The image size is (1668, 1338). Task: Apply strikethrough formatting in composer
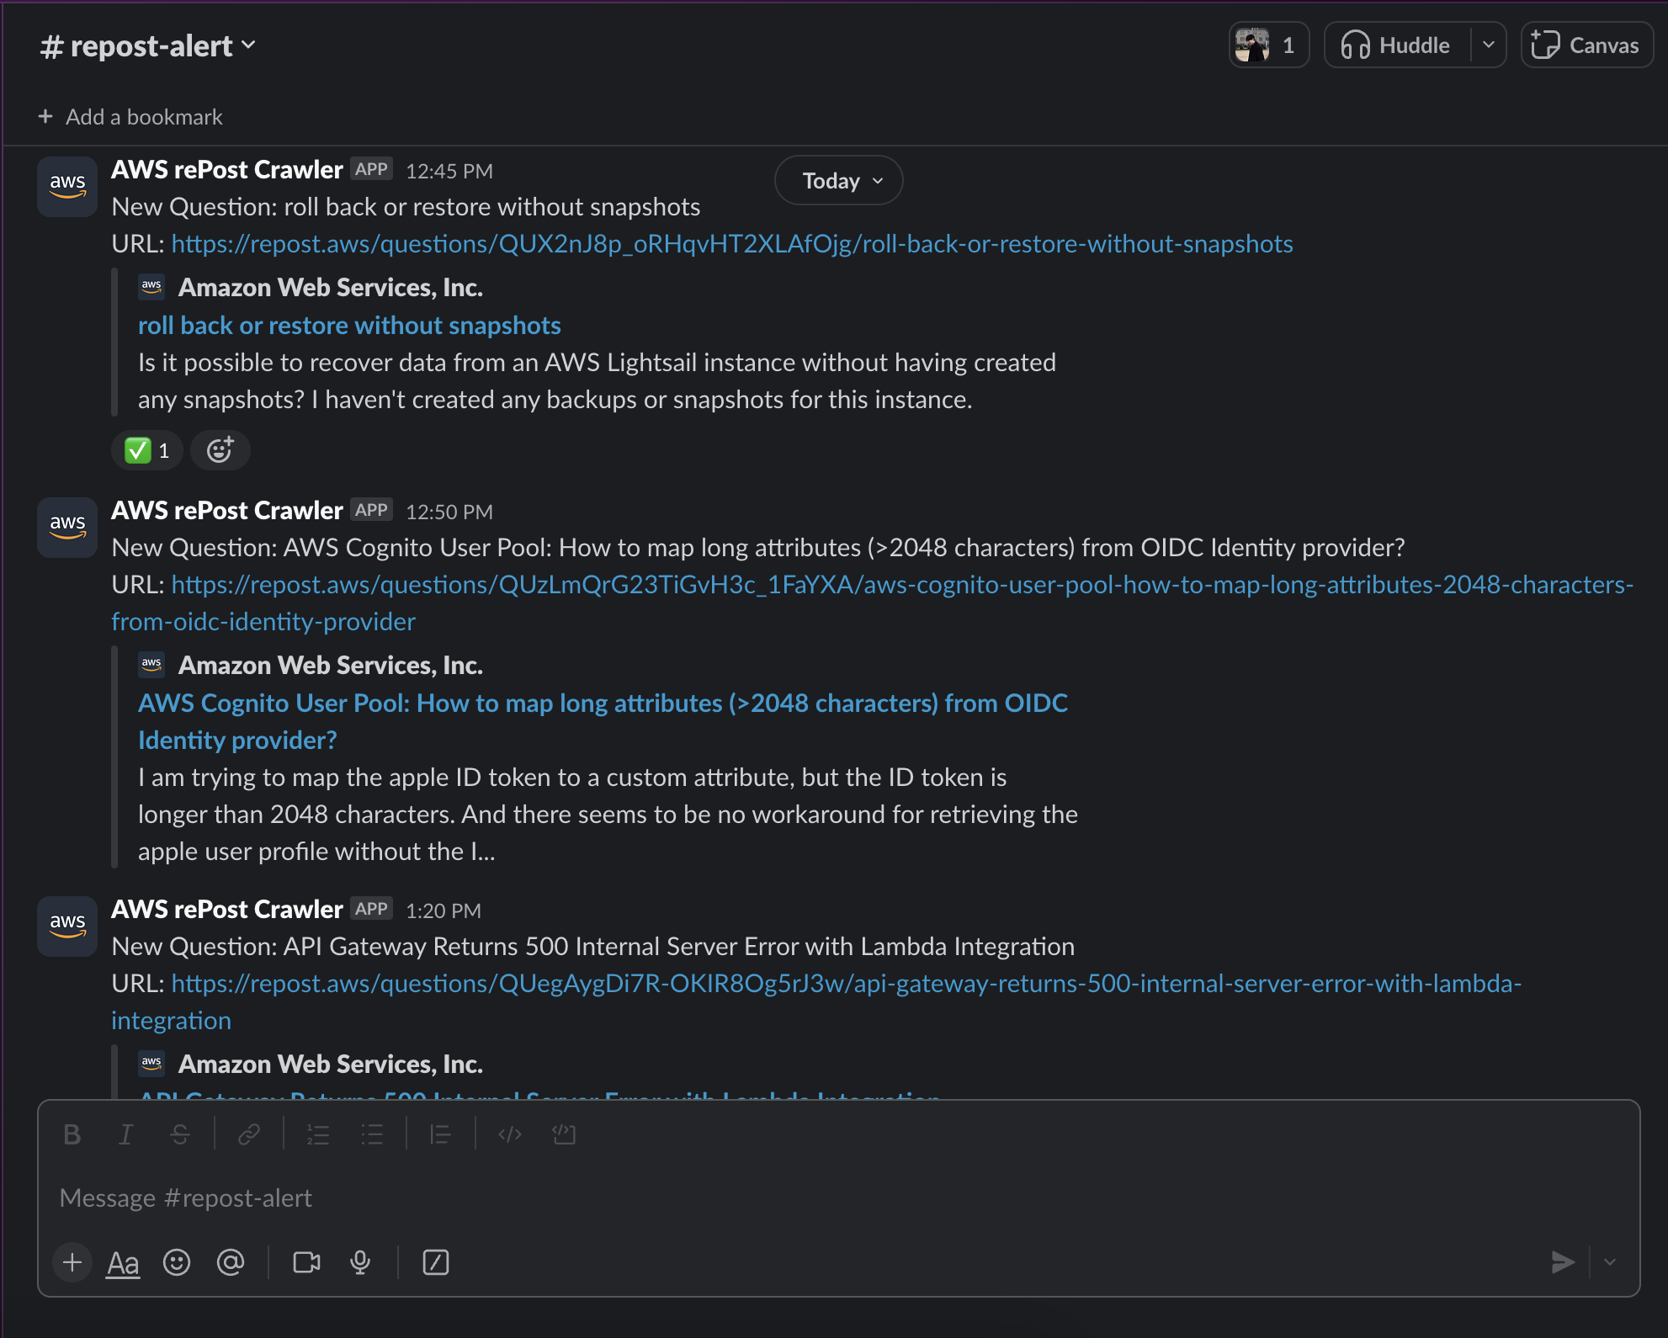tap(179, 1134)
